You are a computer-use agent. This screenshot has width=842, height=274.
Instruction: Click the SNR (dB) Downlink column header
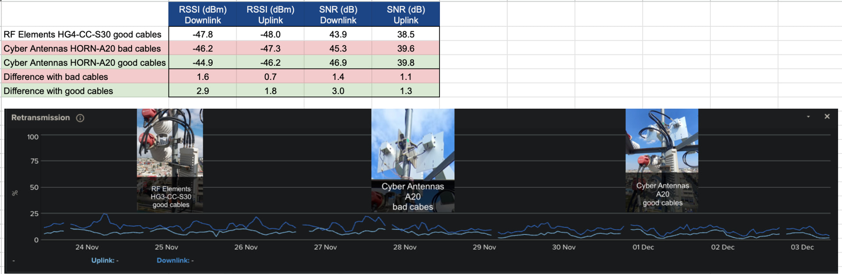338,14
